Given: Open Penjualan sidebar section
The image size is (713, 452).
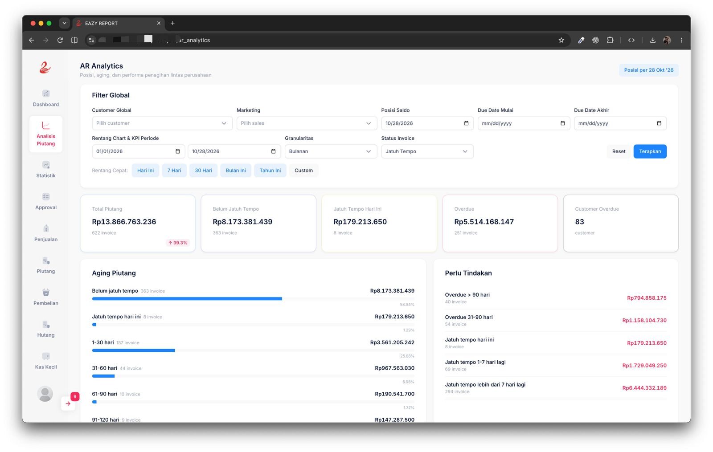Looking at the screenshot, I should (x=46, y=233).
